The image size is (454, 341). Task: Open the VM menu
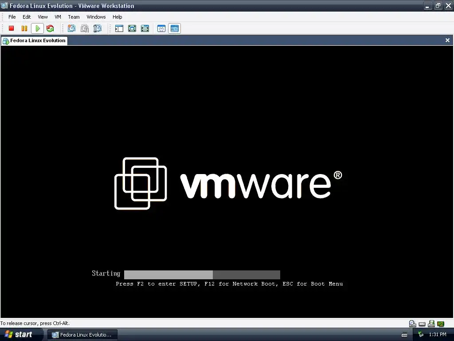(58, 17)
